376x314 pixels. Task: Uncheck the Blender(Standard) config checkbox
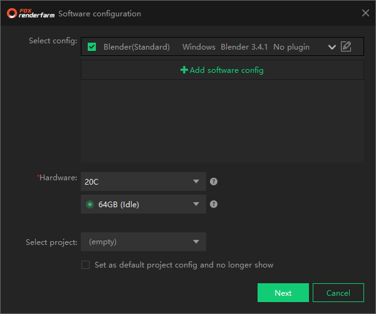(92, 47)
